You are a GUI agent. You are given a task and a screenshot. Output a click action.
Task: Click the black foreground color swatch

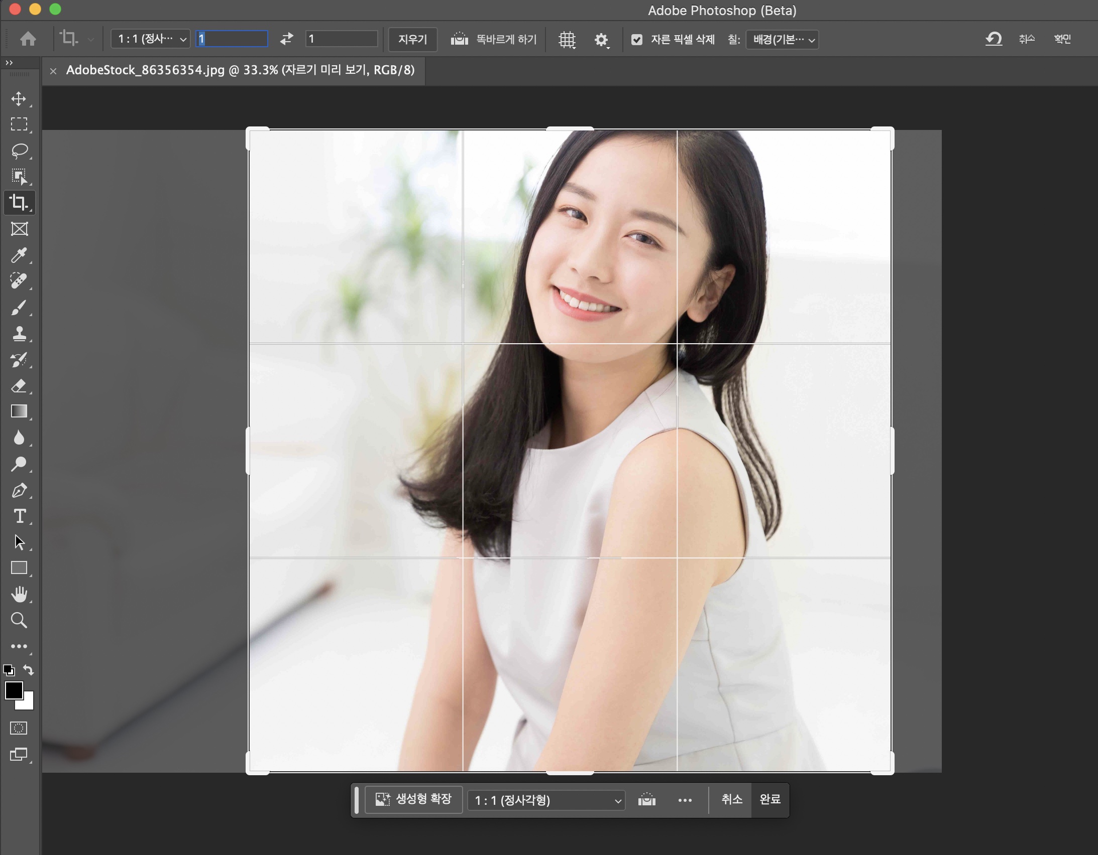13,690
